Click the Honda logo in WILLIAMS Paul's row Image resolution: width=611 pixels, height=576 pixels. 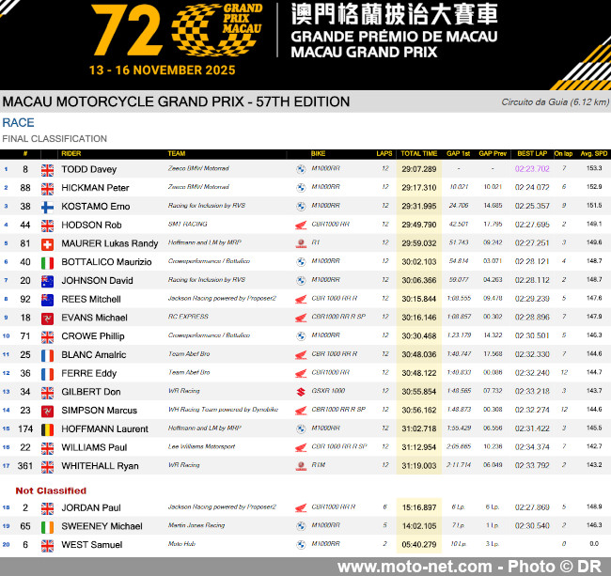pyautogui.click(x=301, y=447)
